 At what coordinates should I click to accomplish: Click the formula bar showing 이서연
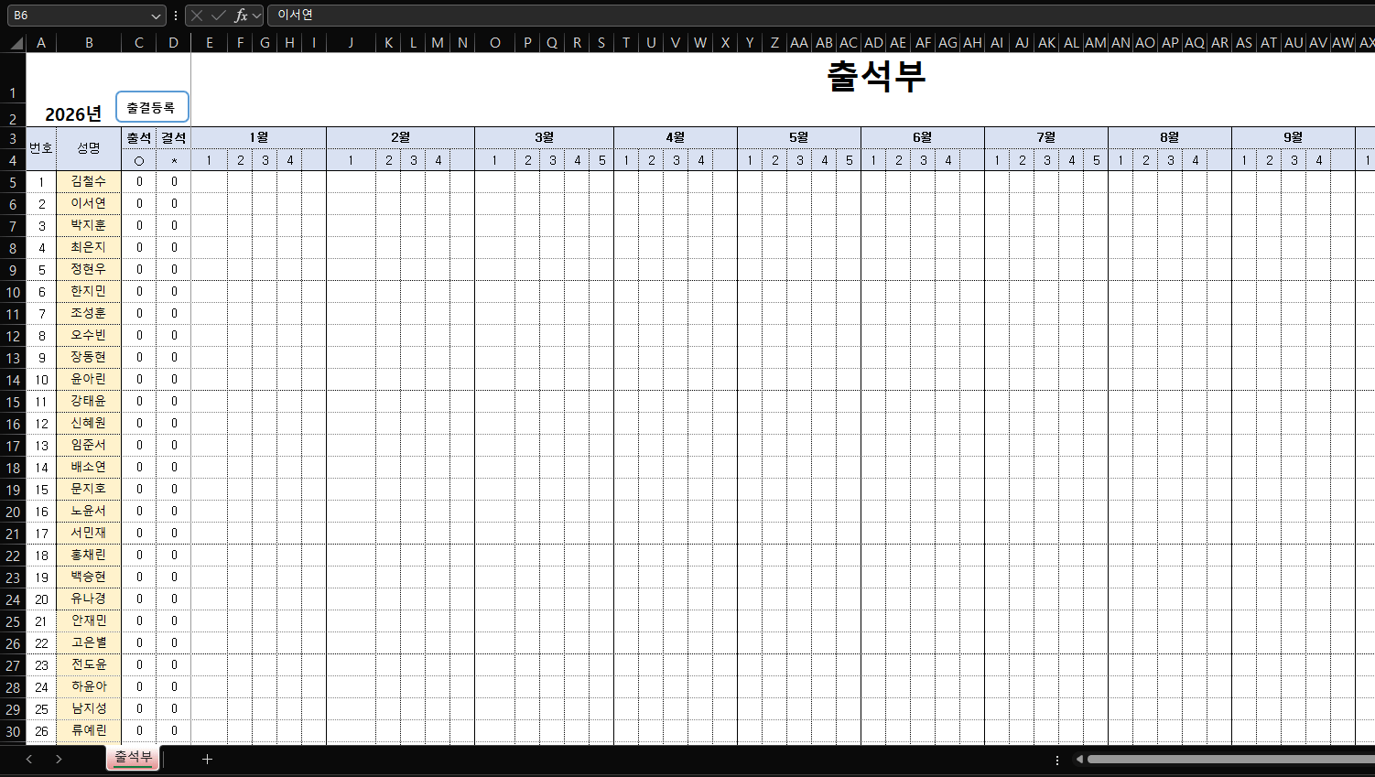732,16
